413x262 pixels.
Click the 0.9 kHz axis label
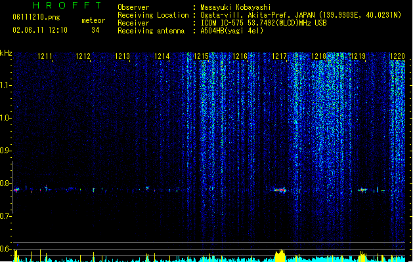click(6, 151)
